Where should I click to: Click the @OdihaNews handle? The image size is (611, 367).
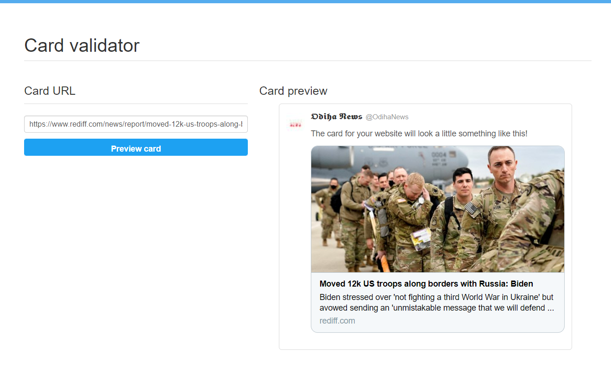[x=387, y=117]
